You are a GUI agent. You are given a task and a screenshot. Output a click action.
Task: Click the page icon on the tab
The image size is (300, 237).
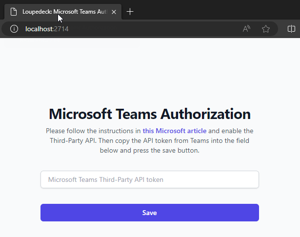click(x=14, y=12)
